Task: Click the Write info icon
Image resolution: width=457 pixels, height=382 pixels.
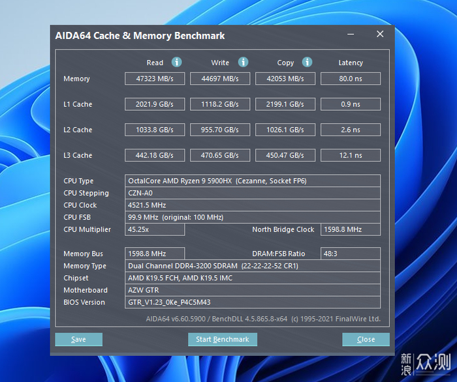Action: (243, 62)
